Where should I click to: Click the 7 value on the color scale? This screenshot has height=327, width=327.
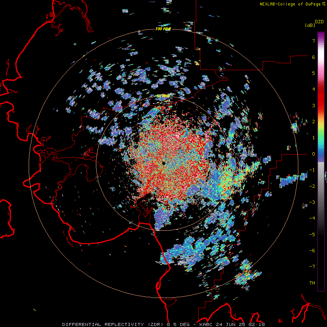314,41
